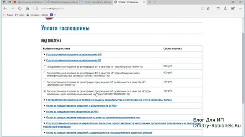Minimize the browser window

[225, 2]
